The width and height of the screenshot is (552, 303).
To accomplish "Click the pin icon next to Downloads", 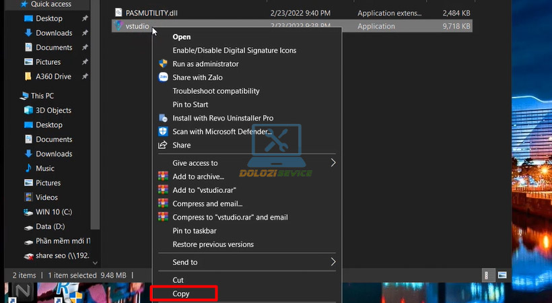I will point(85,33).
